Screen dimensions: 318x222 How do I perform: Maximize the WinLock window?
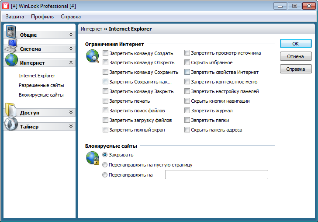[294, 6]
